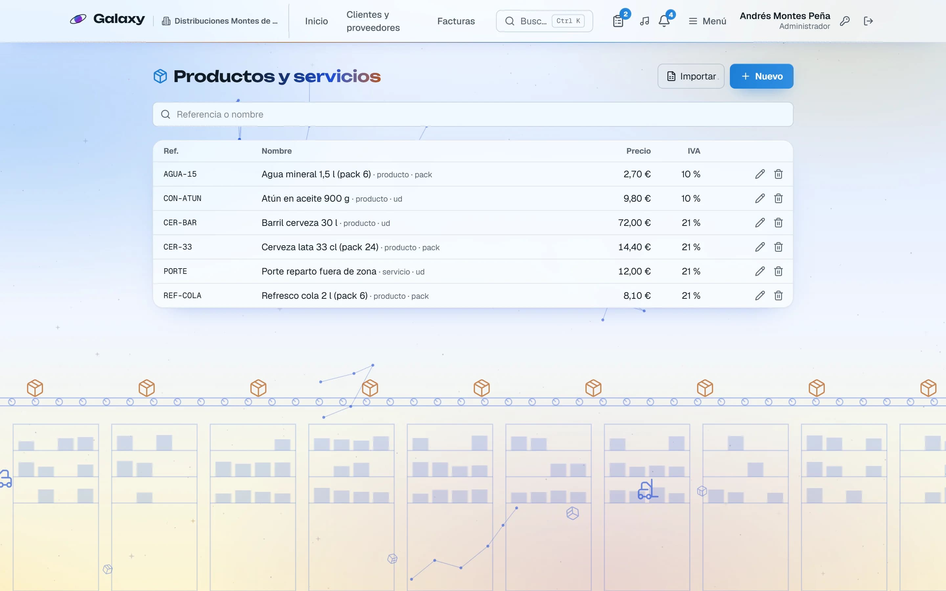
Task: Click the Referencia o nombre search field
Action: coord(473,114)
